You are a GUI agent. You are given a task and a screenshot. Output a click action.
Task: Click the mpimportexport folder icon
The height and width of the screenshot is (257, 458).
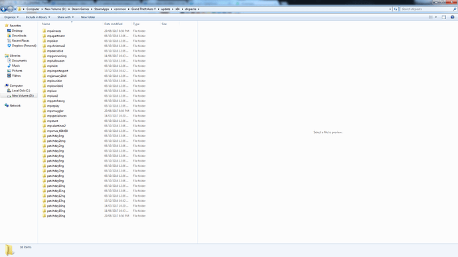coord(44,71)
